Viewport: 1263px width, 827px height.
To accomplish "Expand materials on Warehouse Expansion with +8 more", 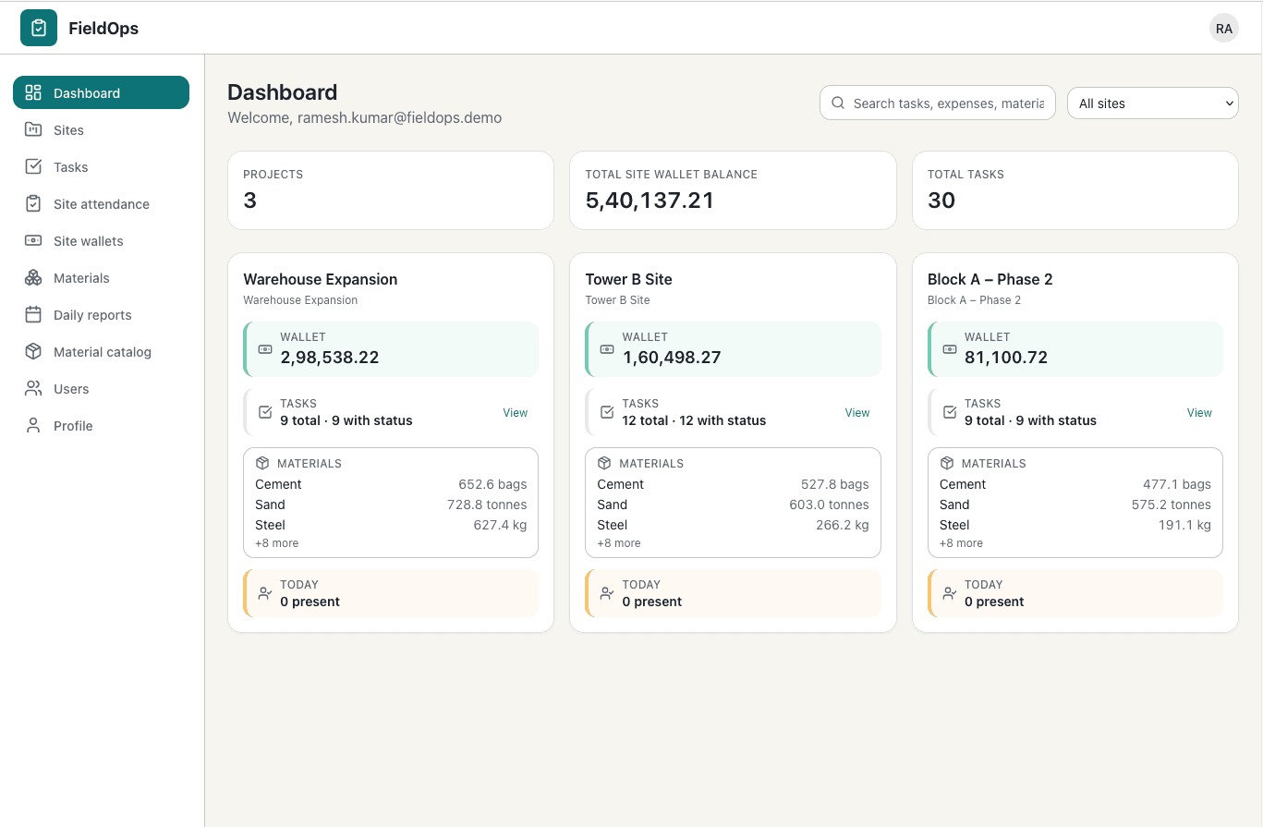I will tap(276, 542).
